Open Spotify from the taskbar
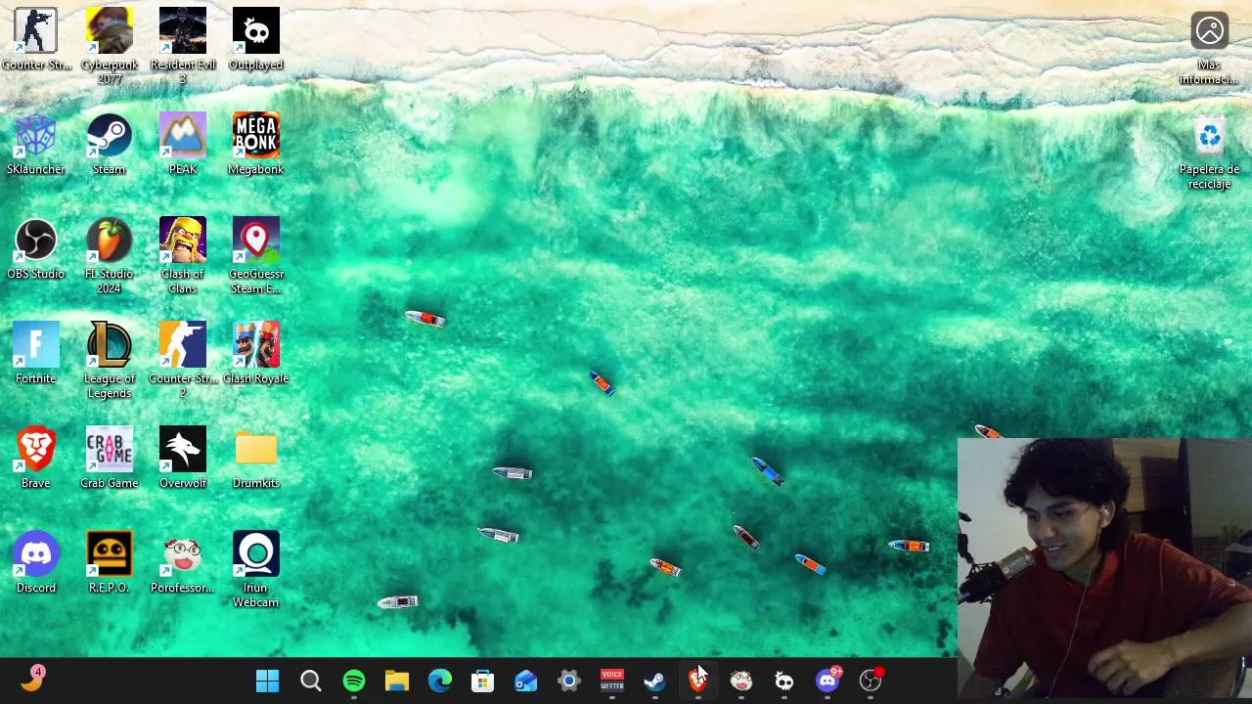The image size is (1252, 704). (x=354, y=681)
